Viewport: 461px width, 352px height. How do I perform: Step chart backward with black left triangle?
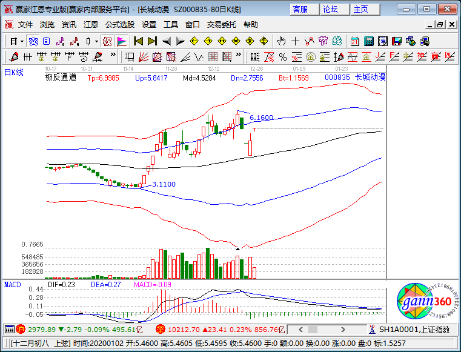pyautogui.click(x=167, y=41)
